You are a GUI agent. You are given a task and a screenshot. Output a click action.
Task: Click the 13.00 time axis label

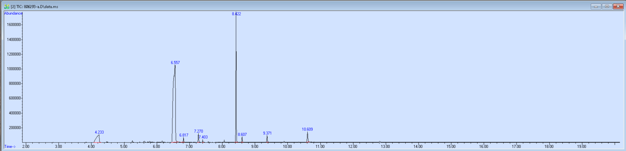(x=385, y=146)
